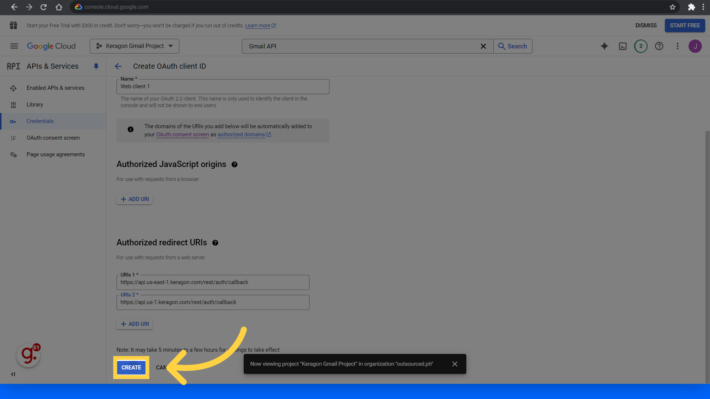Viewport: 710px width, 399px height.
Task: Open the browser extensions puzzle icon
Action: [691, 7]
